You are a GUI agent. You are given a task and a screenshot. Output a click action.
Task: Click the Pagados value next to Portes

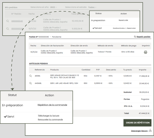[145, 99]
